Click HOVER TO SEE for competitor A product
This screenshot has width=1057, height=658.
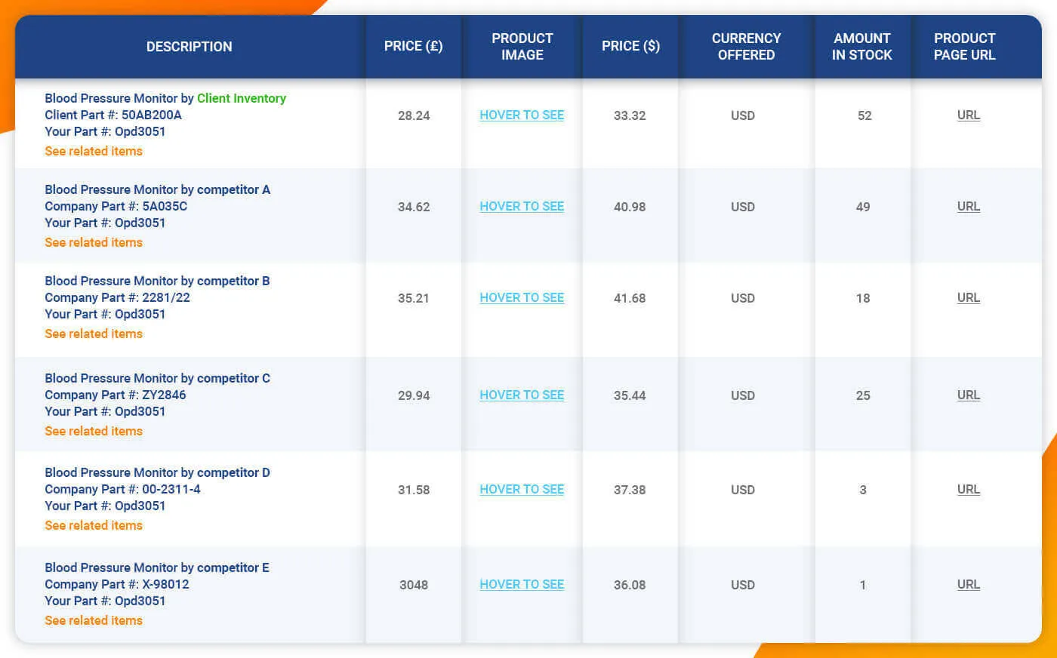coord(522,206)
